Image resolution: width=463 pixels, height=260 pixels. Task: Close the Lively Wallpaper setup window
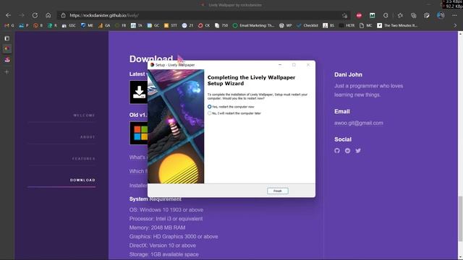coord(308,65)
